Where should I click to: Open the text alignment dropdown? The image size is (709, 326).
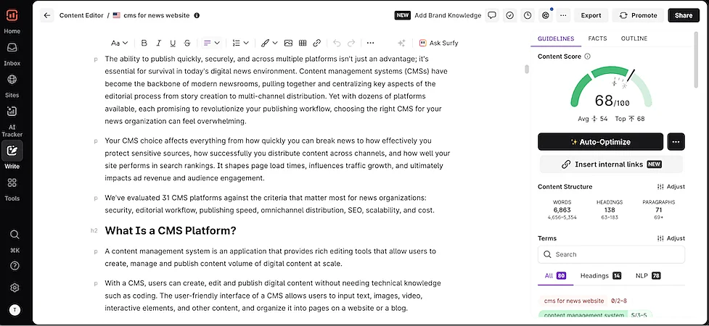pyautogui.click(x=211, y=43)
